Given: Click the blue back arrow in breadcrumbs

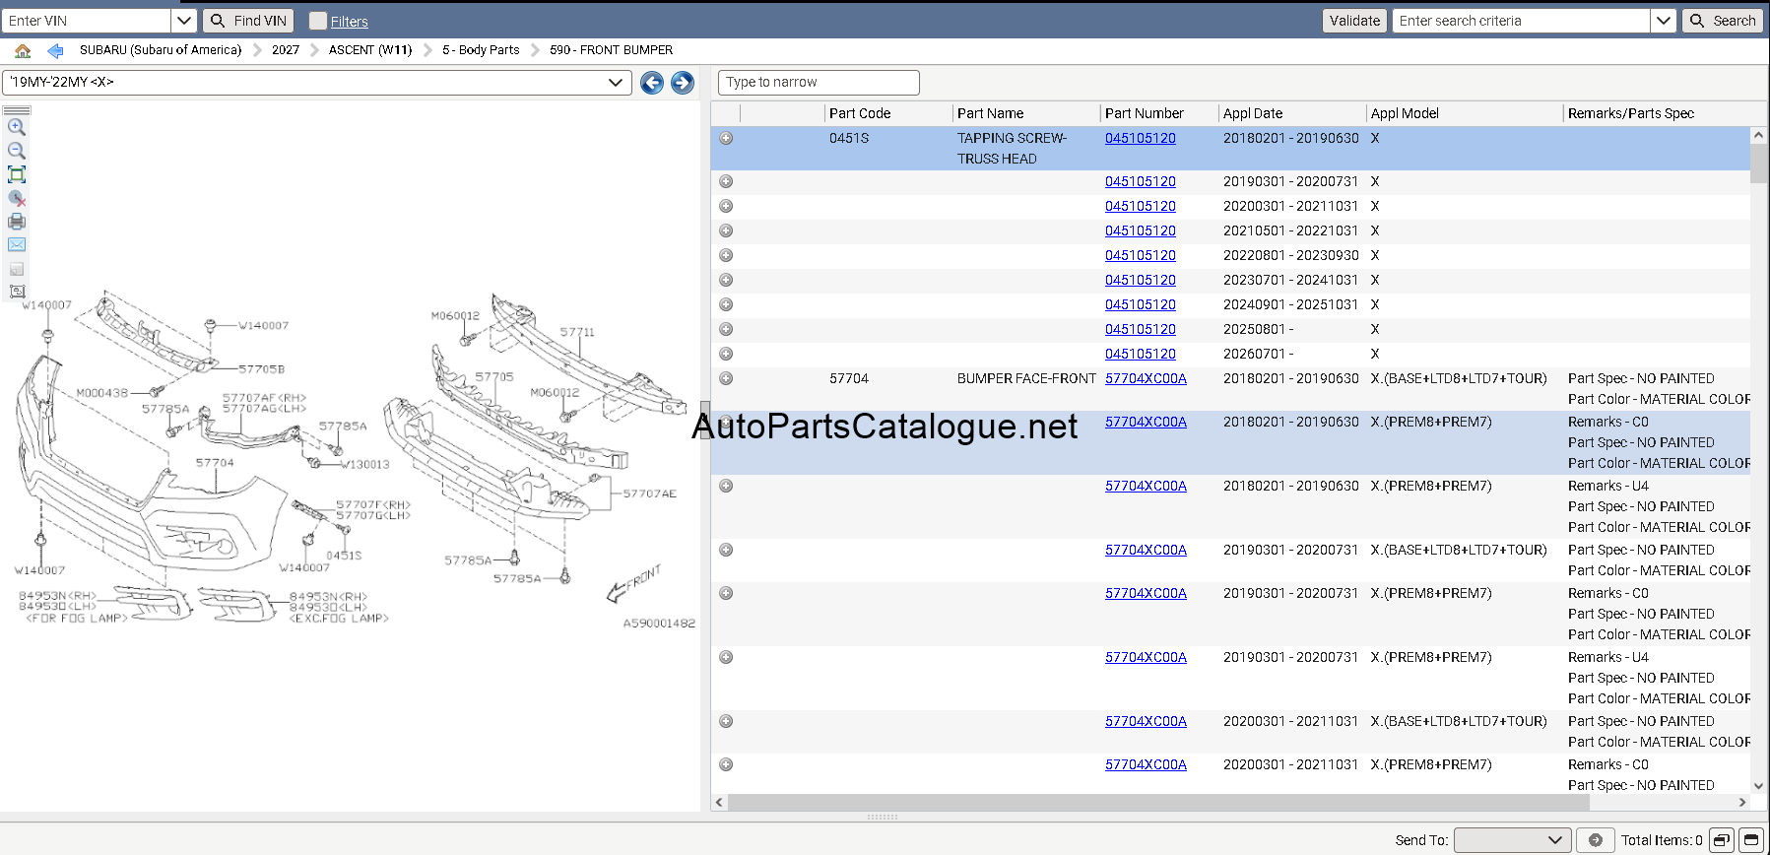Looking at the screenshot, I should click(55, 50).
